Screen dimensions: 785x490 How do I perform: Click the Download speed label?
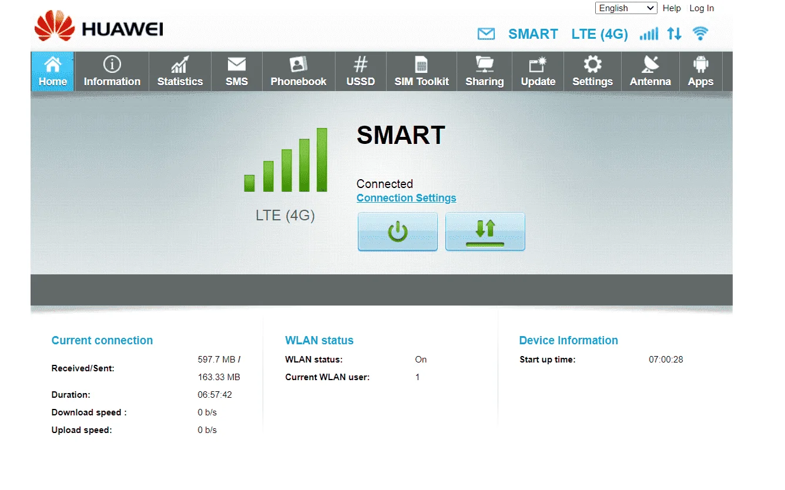(89, 412)
